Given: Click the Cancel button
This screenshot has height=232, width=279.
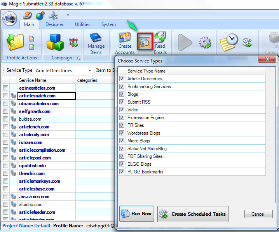Looking at the screenshot, I should (x=258, y=214).
